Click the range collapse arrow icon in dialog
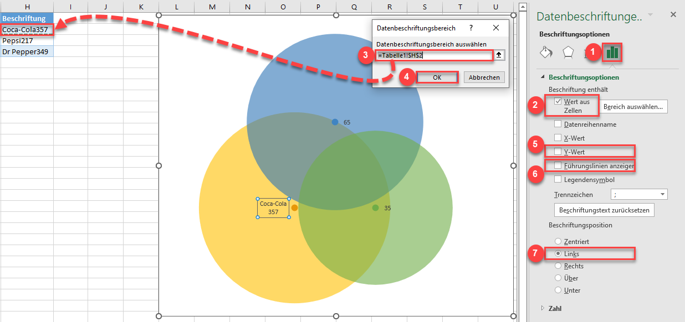685x322 pixels. coord(499,55)
